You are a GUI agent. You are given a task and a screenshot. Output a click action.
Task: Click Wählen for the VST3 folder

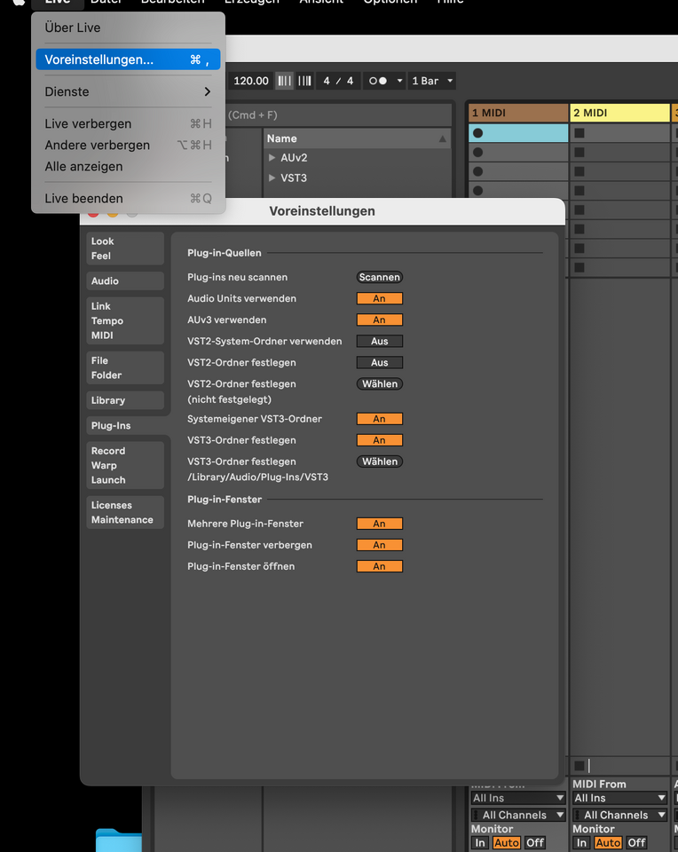[379, 461]
